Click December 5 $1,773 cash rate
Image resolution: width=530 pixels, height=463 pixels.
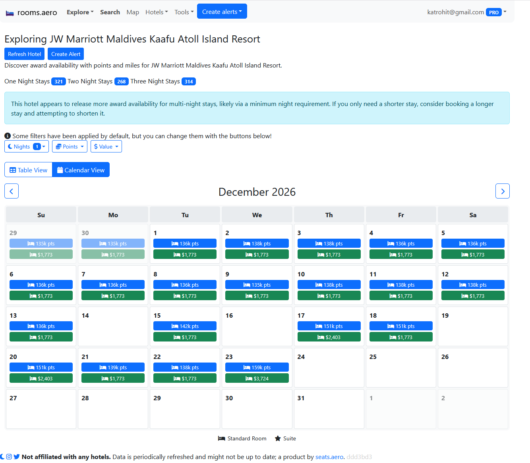473,255
